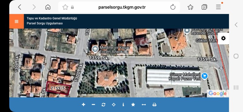Click the Sümer Mahallesi Kapalı Pazar Yeri shopping marker
This screenshot has width=243, height=112.
(204, 76)
